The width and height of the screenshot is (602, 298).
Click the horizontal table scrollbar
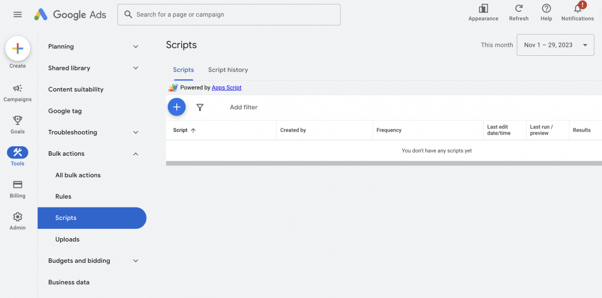point(384,164)
